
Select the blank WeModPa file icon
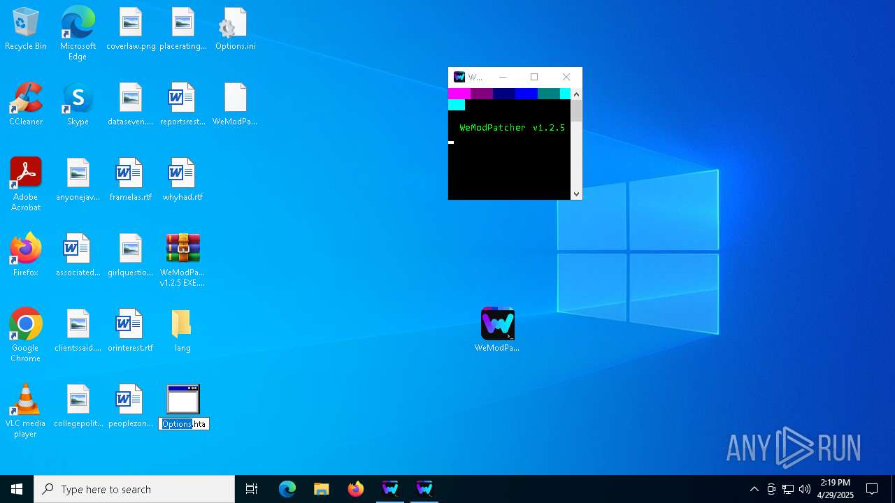pyautogui.click(x=235, y=105)
